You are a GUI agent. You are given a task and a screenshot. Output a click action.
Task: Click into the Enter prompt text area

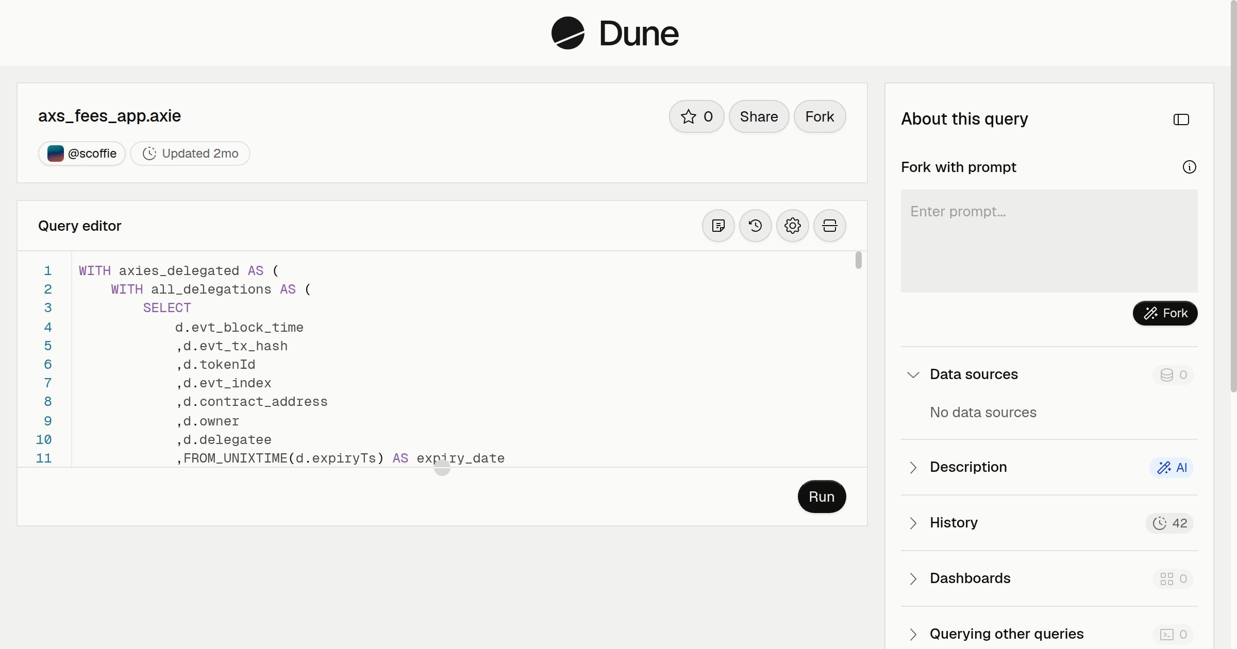pyautogui.click(x=1049, y=241)
